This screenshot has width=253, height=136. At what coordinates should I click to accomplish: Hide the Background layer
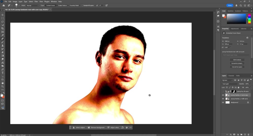click(x=223, y=103)
